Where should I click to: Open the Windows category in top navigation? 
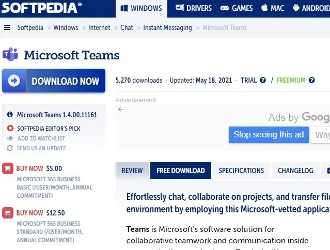coord(142,8)
